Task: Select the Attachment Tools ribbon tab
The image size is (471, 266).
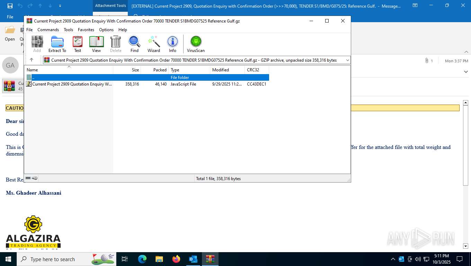Action: [x=110, y=6]
